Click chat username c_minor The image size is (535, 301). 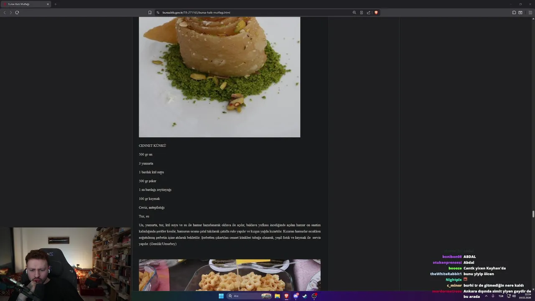pos(454,286)
